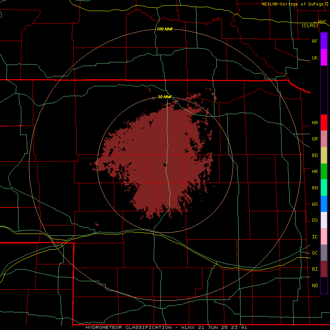The width and height of the screenshot is (330, 330).
Task: Click the RA legend label
Action: (x=315, y=188)
